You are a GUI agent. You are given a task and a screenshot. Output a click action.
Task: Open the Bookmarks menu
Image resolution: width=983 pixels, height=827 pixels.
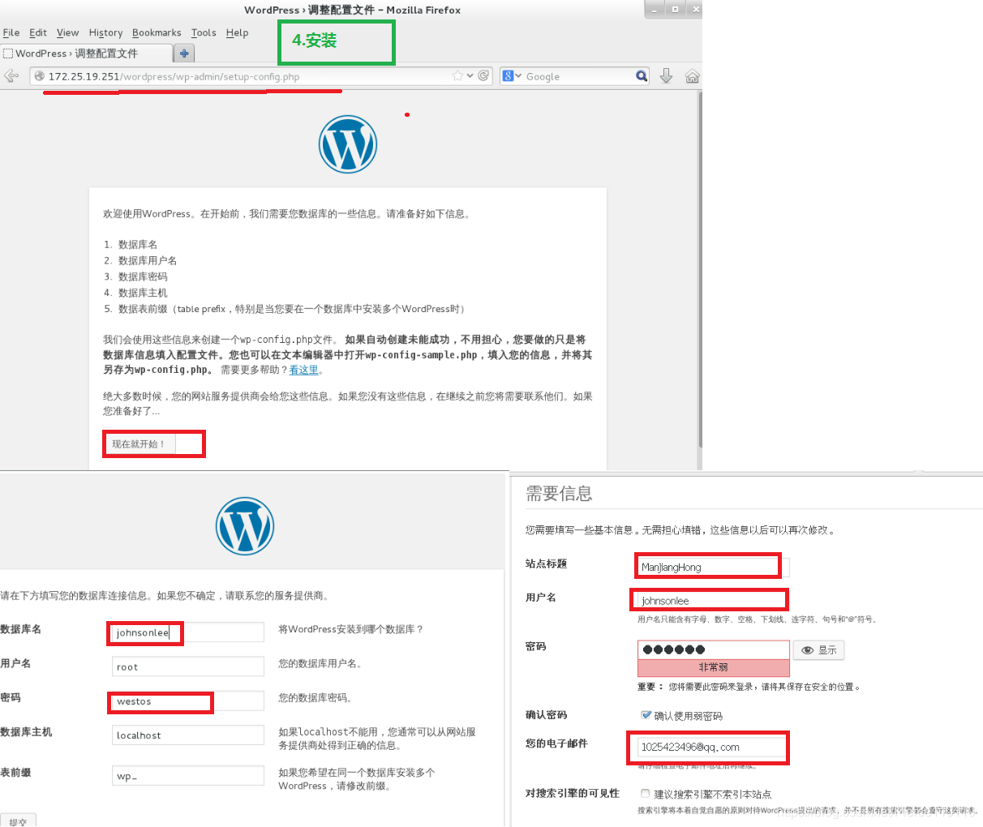(157, 32)
